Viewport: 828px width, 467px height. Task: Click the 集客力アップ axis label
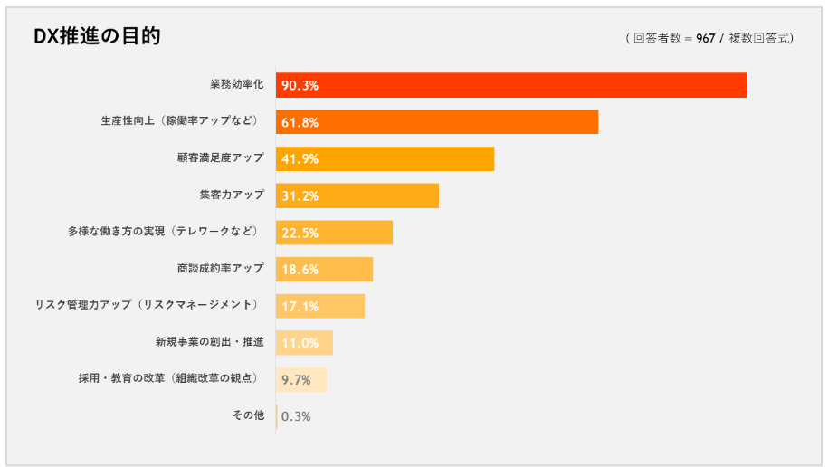(x=232, y=195)
